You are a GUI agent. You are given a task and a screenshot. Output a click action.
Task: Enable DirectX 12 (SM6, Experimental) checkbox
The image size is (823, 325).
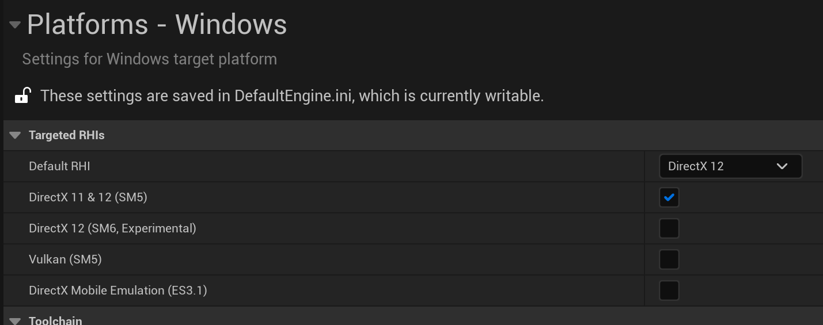tap(669, 228)
